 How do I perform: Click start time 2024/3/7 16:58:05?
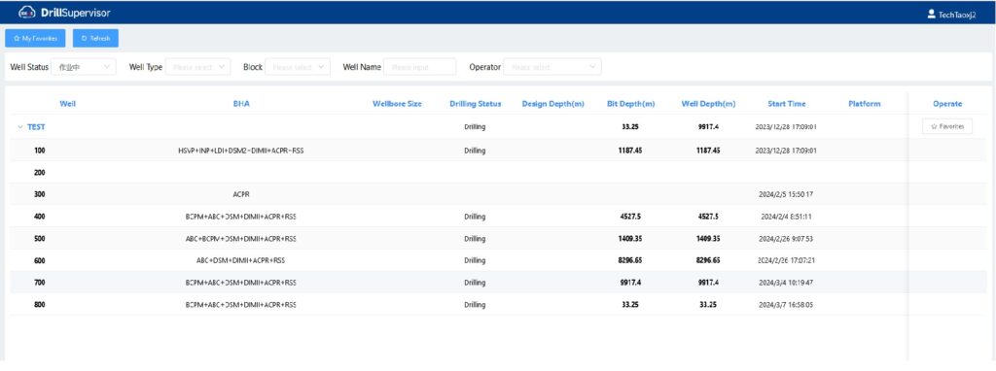coord(786,304)
